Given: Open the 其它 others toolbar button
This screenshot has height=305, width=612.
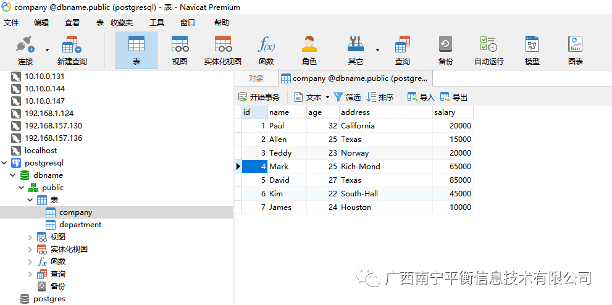Looking at the screenshot, I should click(355, 50).
